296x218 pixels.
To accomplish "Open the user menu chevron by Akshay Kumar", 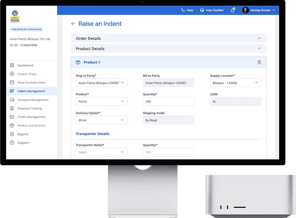I will point(274,10).
